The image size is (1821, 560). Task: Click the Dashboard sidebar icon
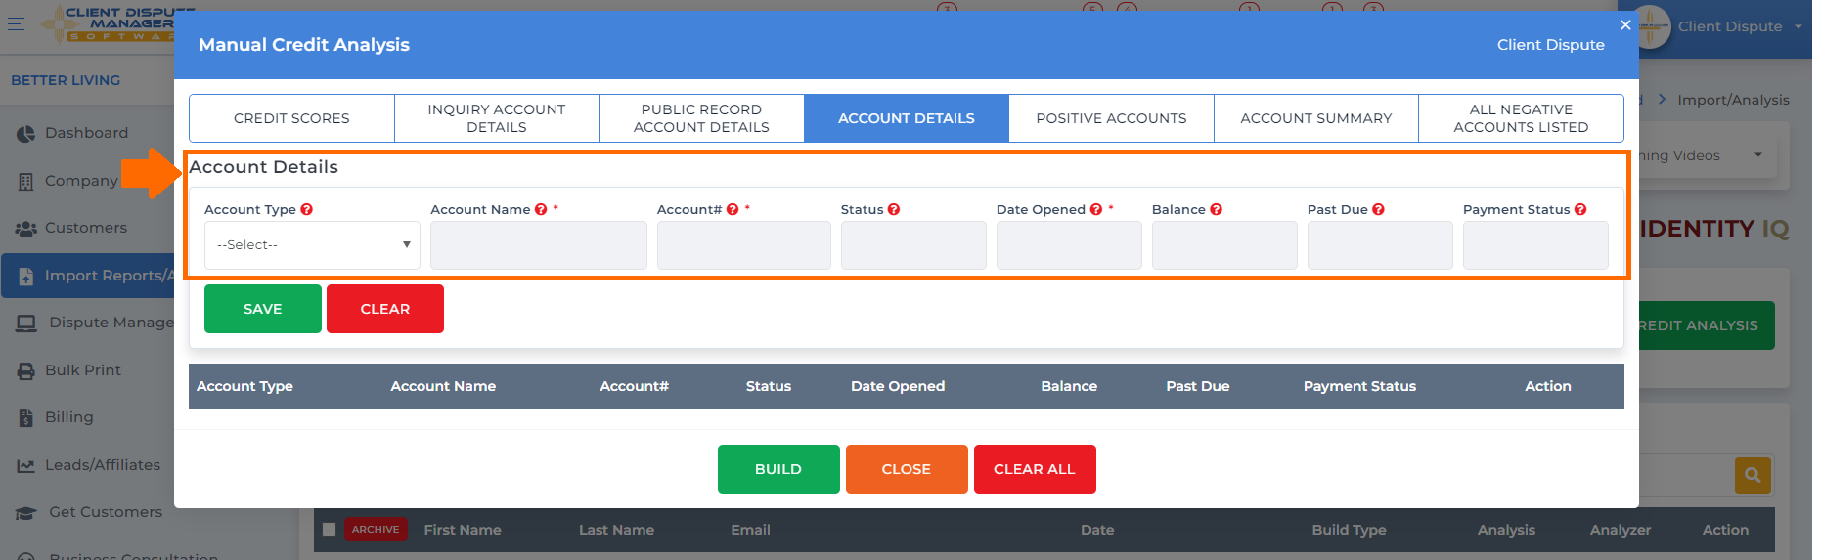(26, 134)
